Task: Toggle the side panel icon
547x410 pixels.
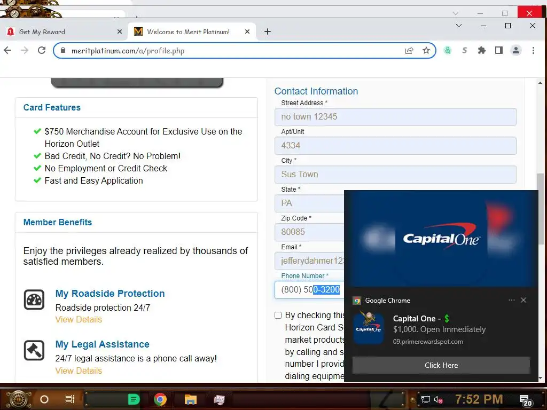Action: tap(499, 51)
